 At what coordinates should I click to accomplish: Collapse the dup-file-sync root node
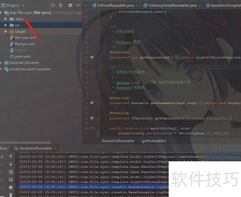[1, 13]
